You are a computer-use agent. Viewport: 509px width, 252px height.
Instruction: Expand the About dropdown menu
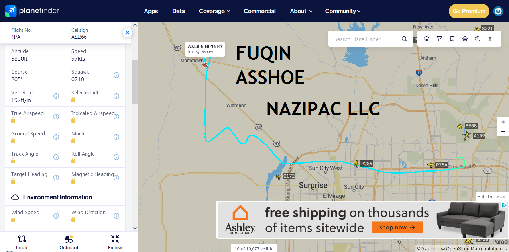coord(301,11)
